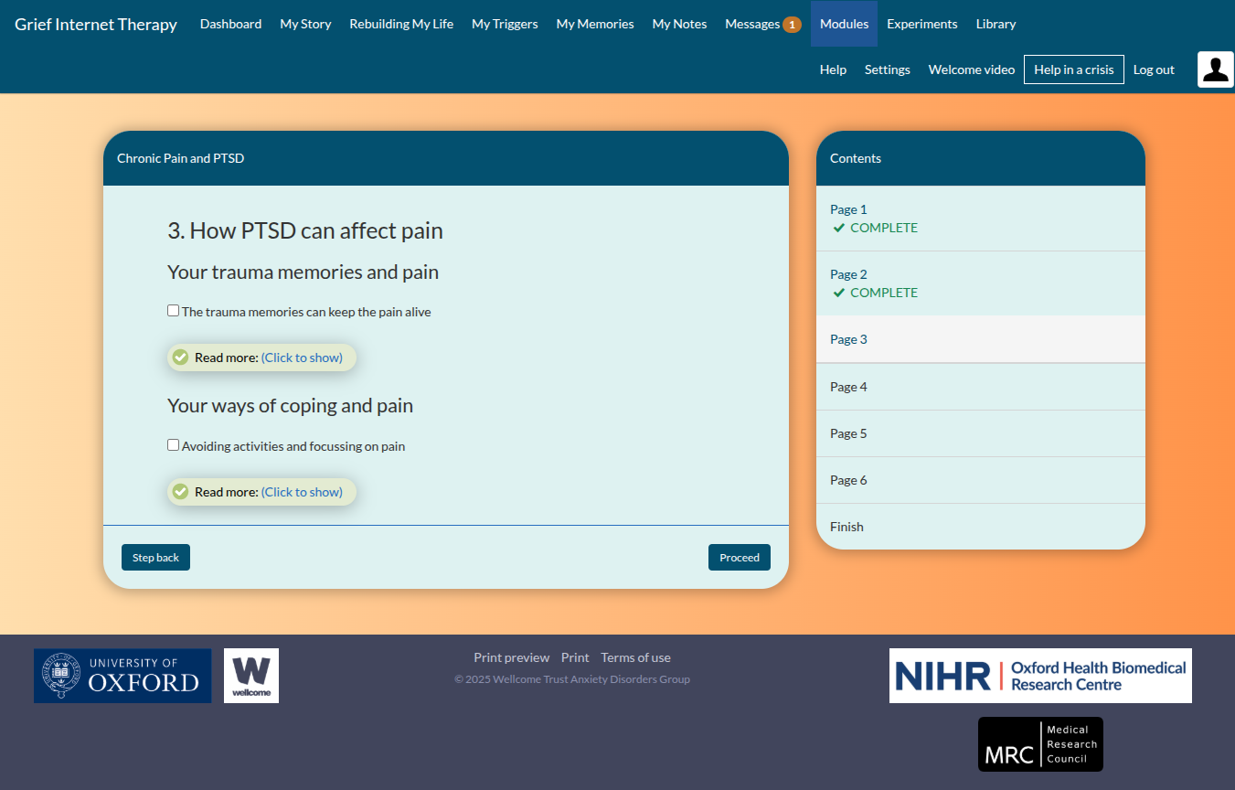Click the Wellcome logo in footer
This screenshot has height=790, width=1235.
[251, 676]
